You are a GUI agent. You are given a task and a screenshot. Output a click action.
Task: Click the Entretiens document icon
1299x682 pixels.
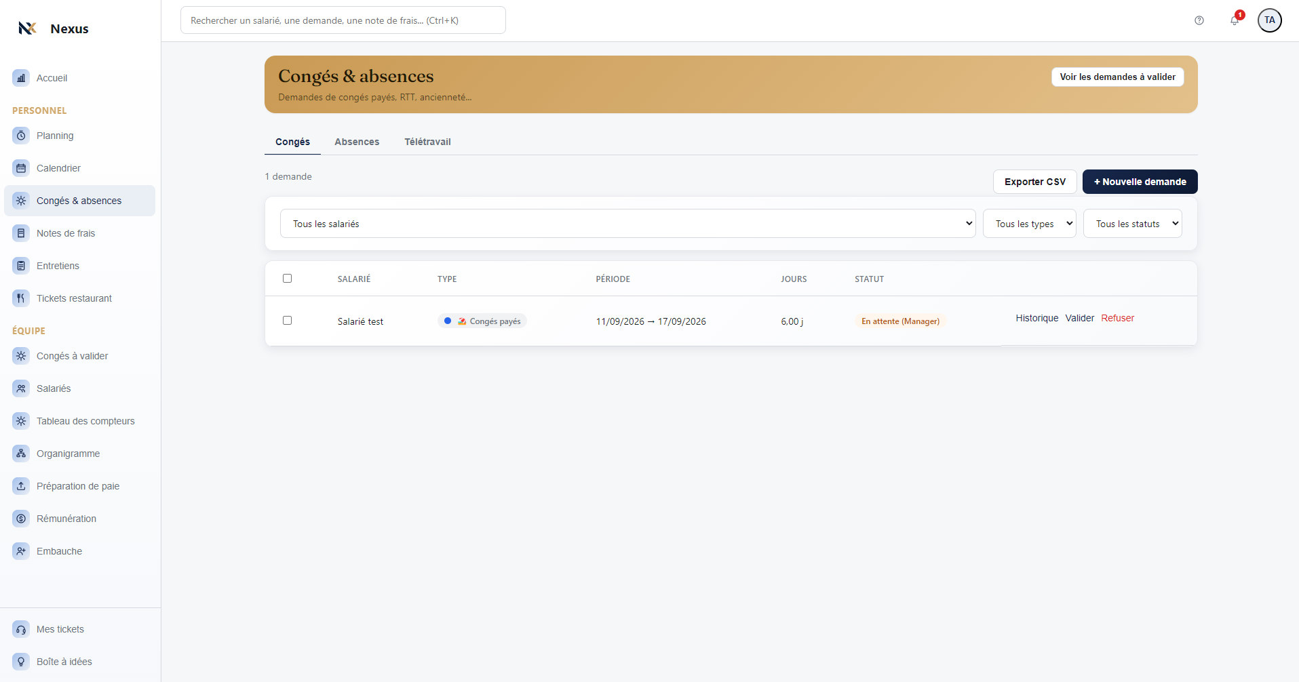[x=21, y=266]
